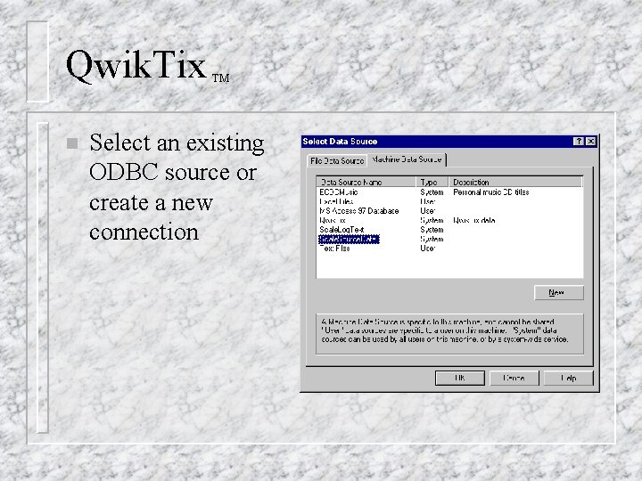
Task: Select MS Access 97 Database entry
Action: click(449, 211)
